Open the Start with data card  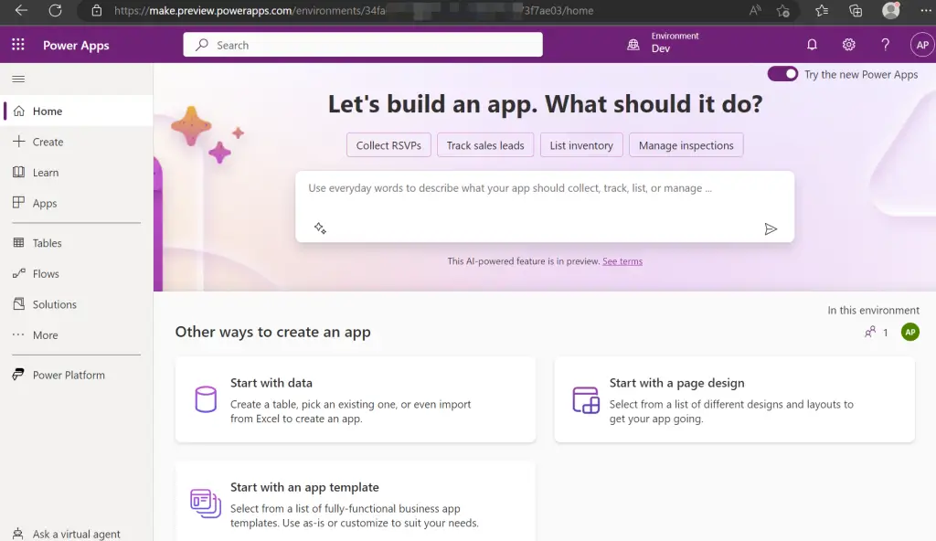pyautogui.click(x=356, y=399)
